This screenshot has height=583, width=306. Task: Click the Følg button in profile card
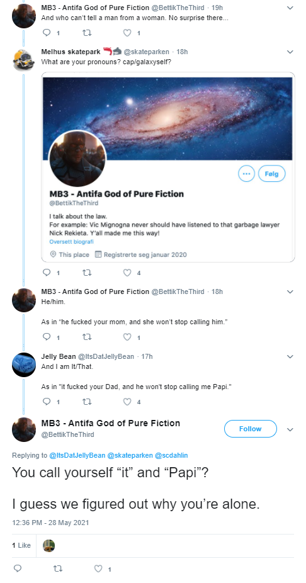point(271,174)
